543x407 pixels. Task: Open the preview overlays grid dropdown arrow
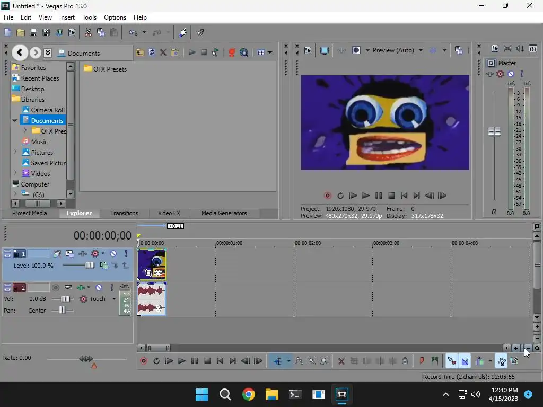[444, 50]
